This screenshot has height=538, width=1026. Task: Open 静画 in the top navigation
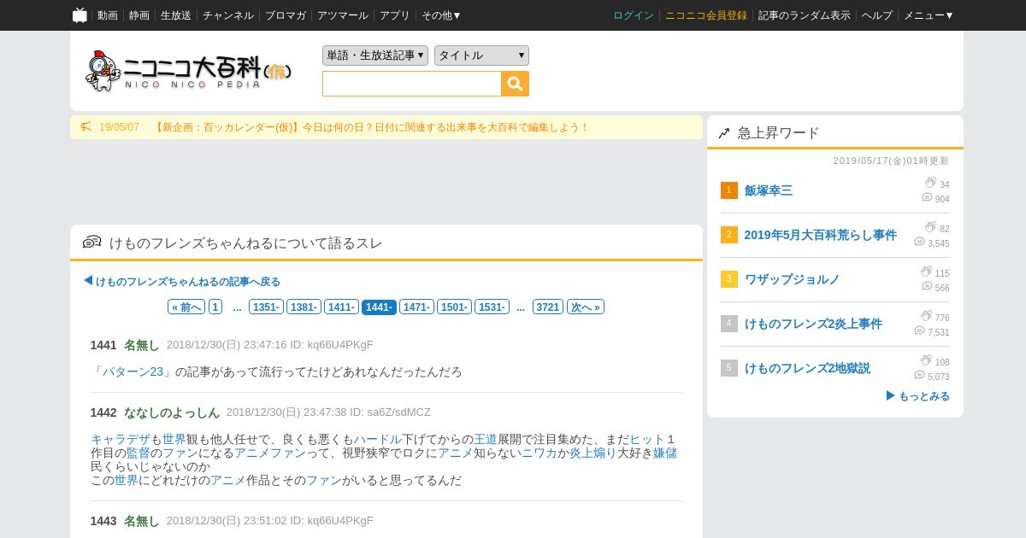tap(139, 15)
